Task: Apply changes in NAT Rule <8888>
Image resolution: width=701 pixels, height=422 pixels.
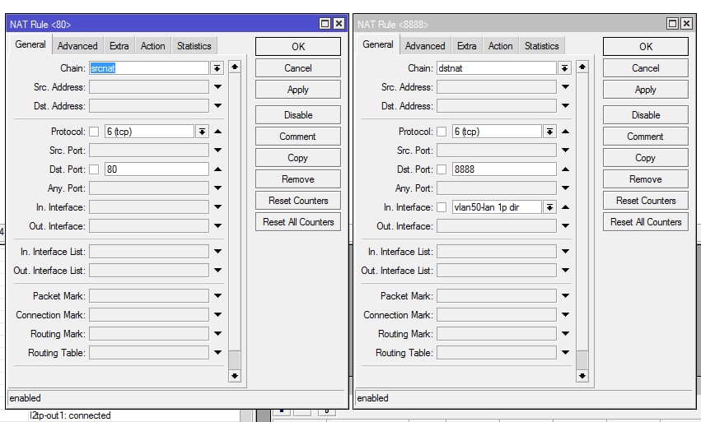Action: point(646,90)
